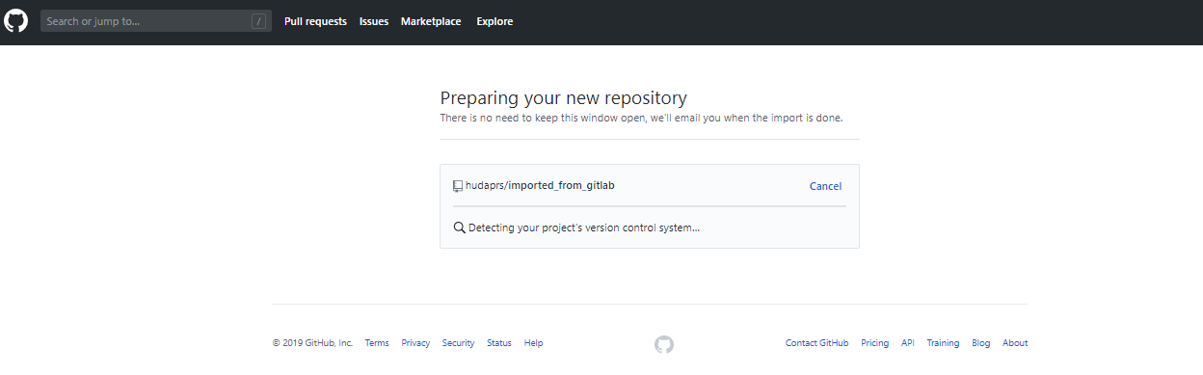The image size is (1203, 375).
Task: Cancel the repository import
Action: (x=825, y=186)
